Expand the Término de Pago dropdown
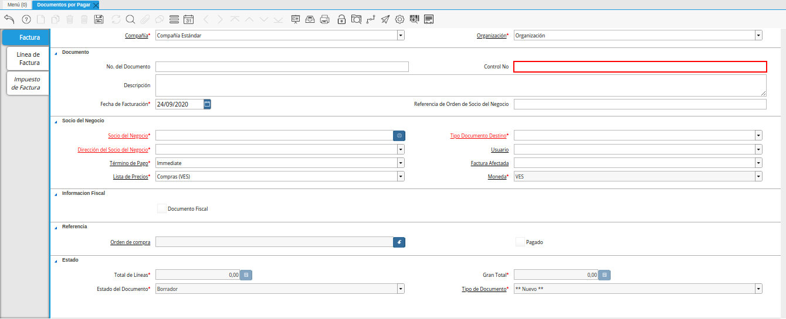Screen dimensions: 786x319 pyautogui.click(x=401, y=163)
